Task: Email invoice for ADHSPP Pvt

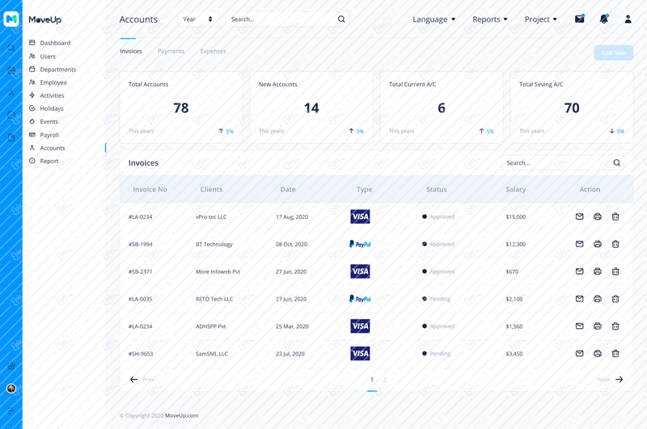Action: point(579,326)
